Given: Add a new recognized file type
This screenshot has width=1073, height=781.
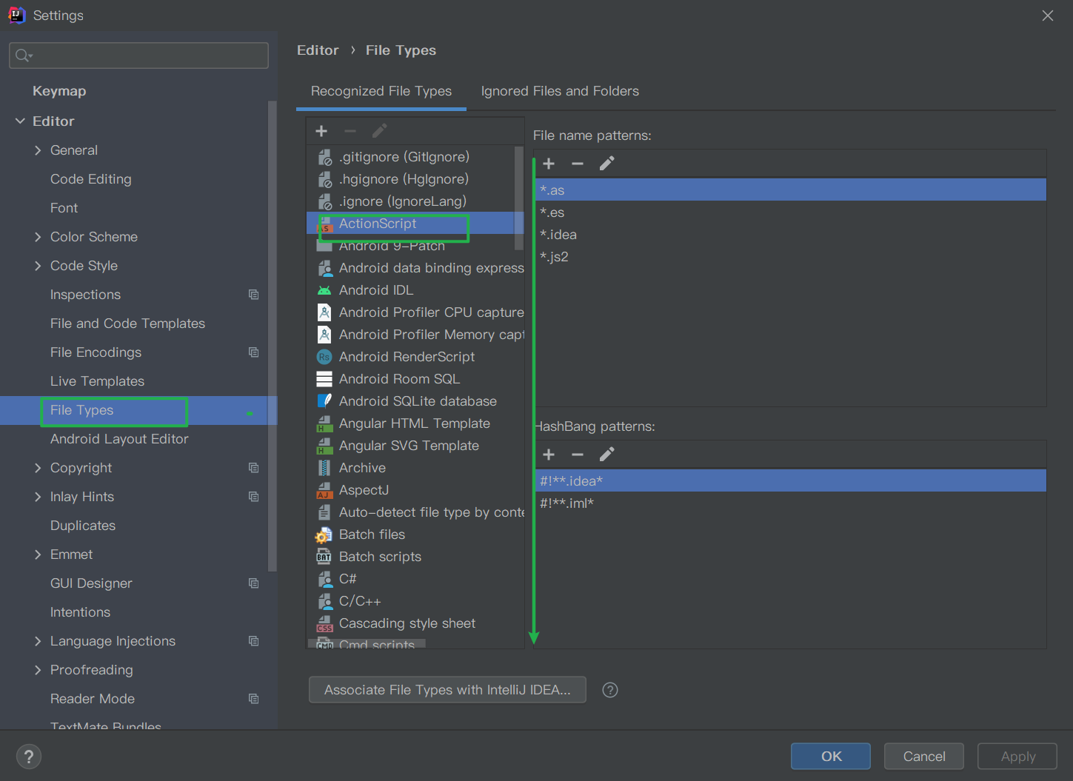Looking at the screenshot, I should coord(321,131).
